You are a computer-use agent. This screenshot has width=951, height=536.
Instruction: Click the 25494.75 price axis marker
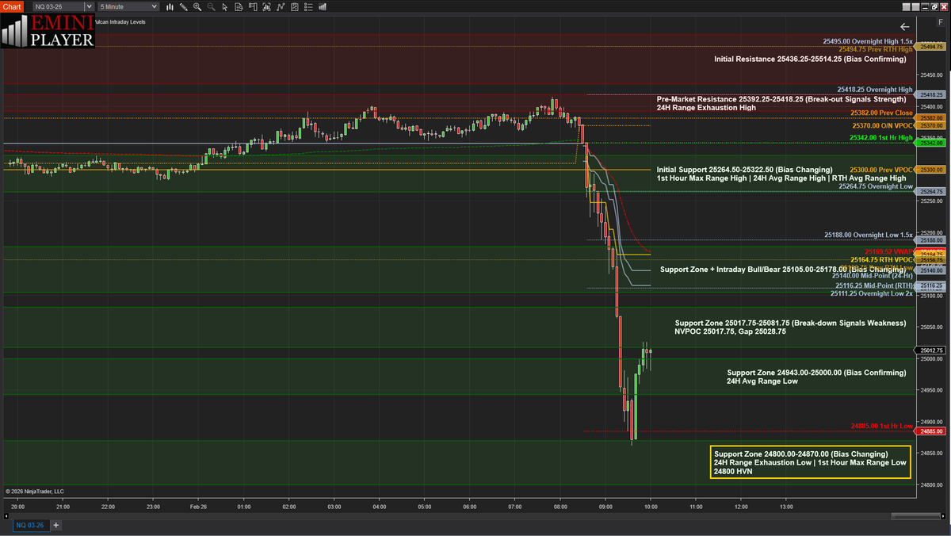tap(932, 47)
